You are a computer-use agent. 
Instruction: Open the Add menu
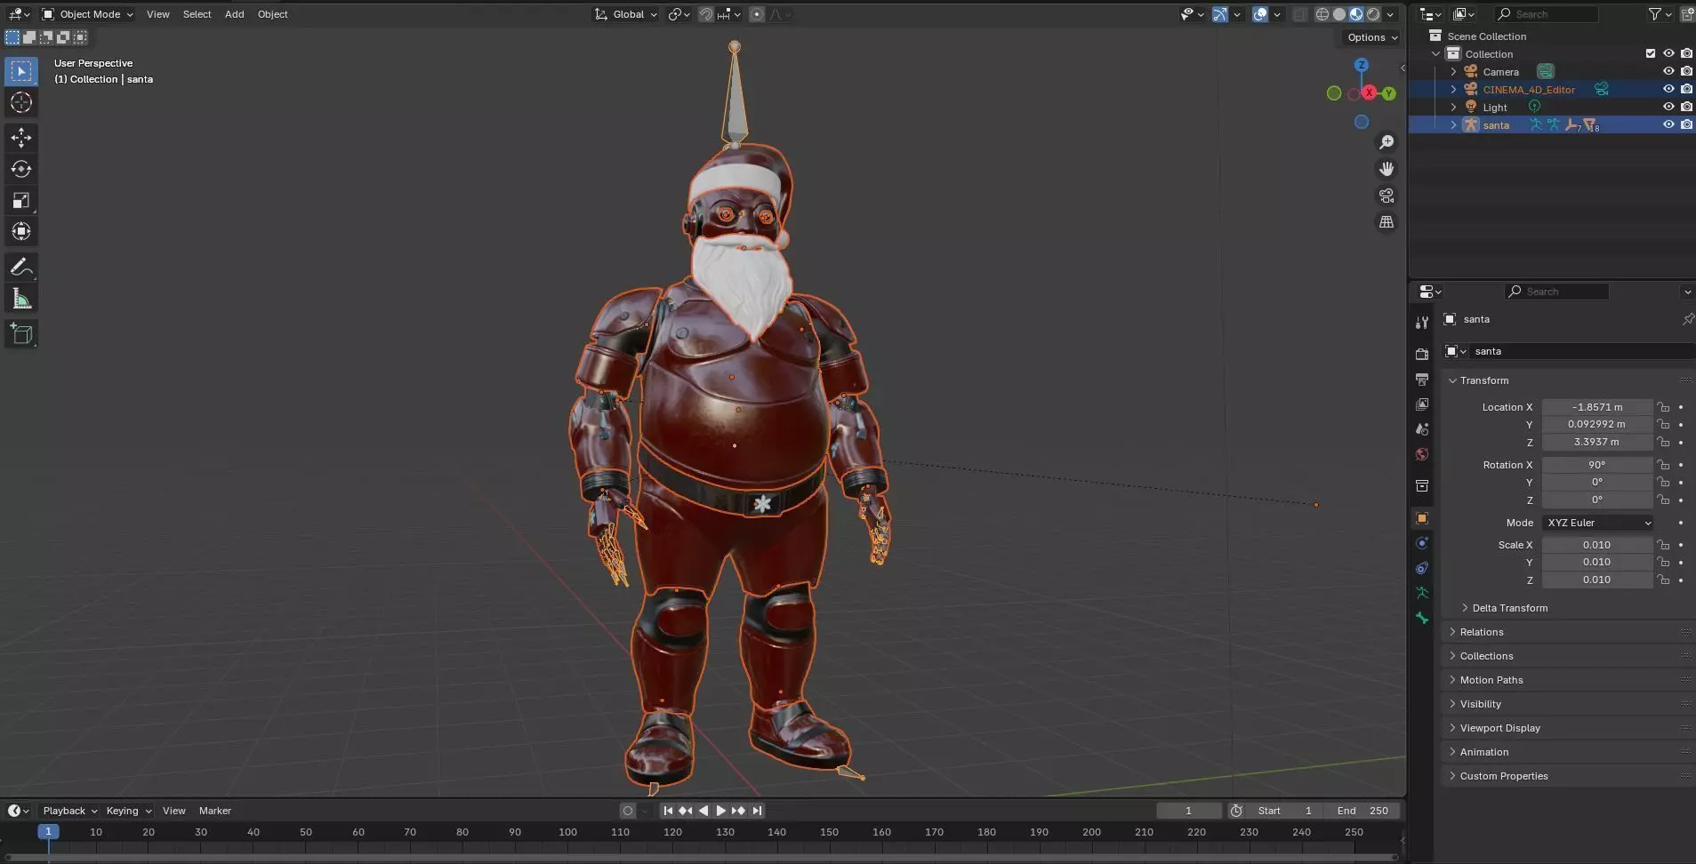(x=234, y=14)
